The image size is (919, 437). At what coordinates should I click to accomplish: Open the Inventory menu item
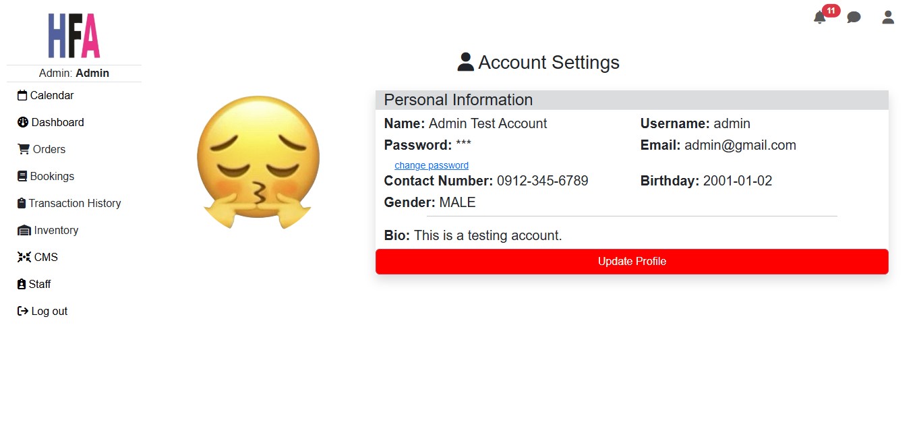click(48, 230)
